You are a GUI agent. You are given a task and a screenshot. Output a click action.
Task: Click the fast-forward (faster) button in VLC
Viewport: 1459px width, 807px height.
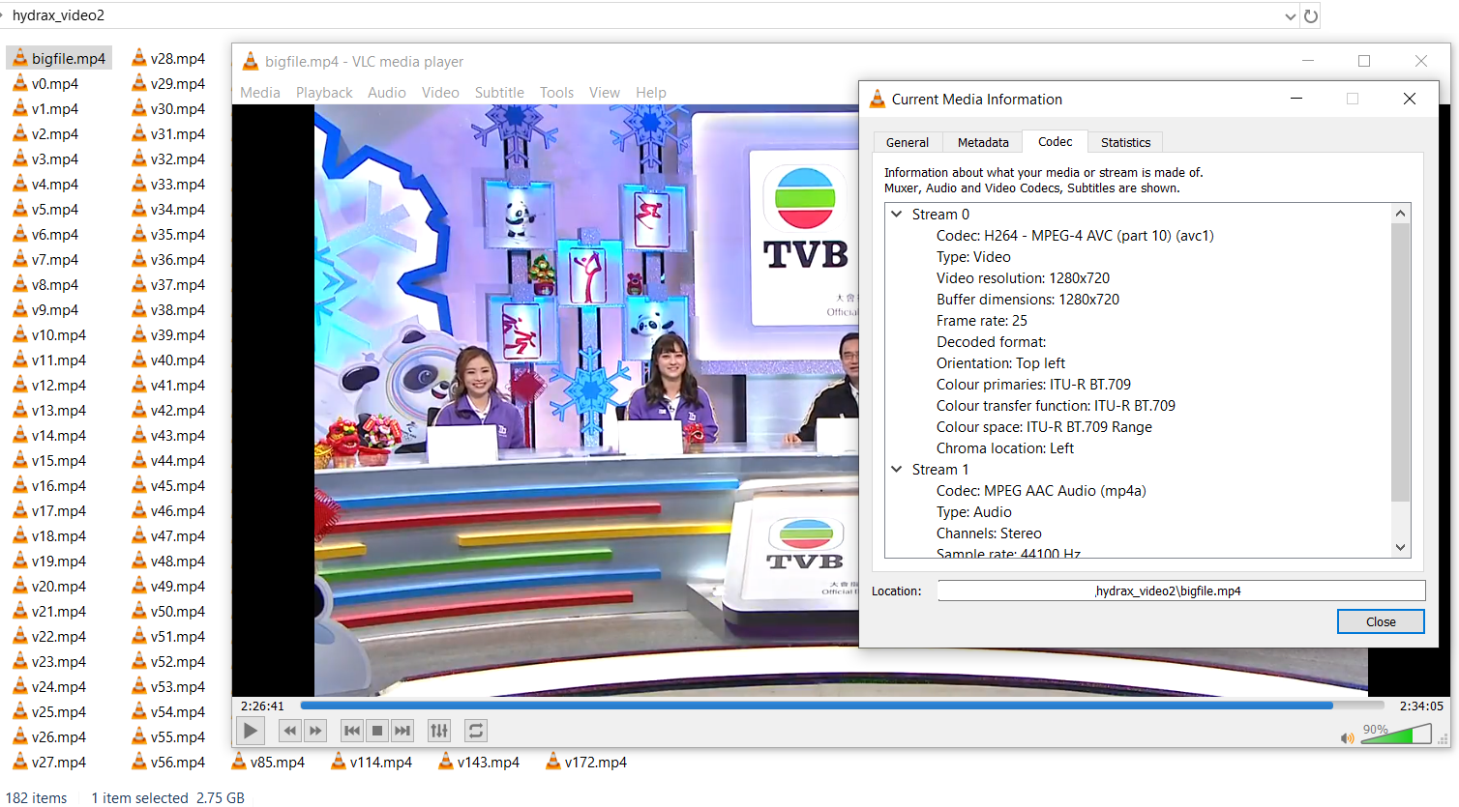pos(315,731)
